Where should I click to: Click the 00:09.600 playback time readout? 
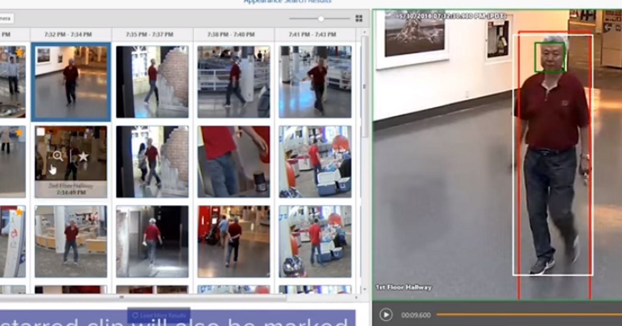(x=416, y=315)
